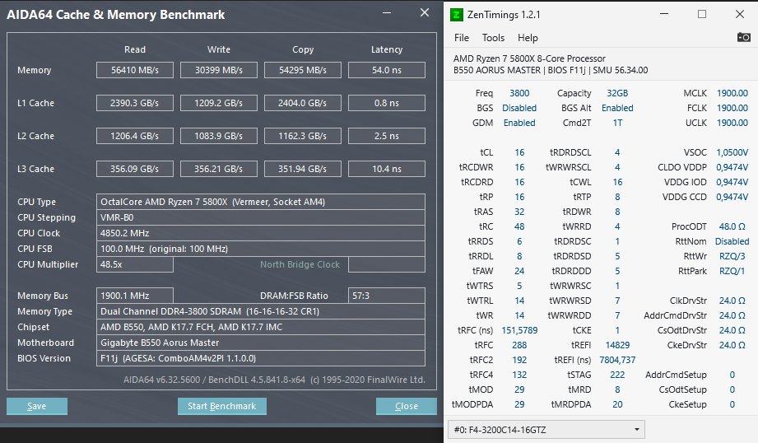Click L3 Cache Read 356.09 GB/s field
This screenshot has width=758, height=443.
[135, 169]
